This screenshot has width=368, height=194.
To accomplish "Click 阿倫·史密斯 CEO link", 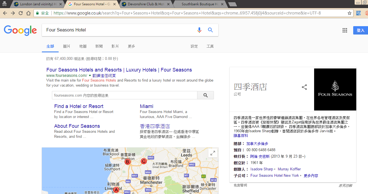I will 260,156.
